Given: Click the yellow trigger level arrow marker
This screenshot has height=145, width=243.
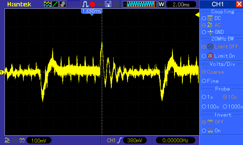Looking at the screenshot, I should [197, 15].
